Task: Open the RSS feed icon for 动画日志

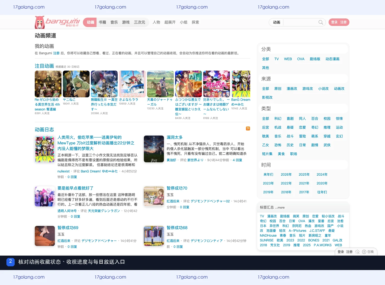Action: point(248,129)
